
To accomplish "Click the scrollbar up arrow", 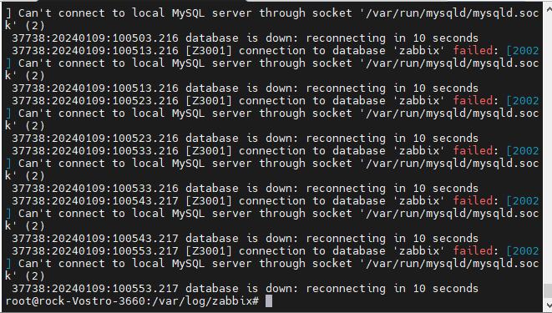I will click(x=548, y=8).
